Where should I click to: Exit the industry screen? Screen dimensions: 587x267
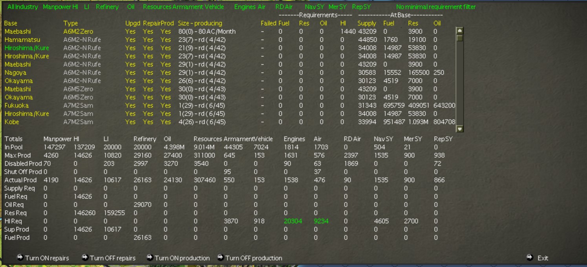coord(543,258)
